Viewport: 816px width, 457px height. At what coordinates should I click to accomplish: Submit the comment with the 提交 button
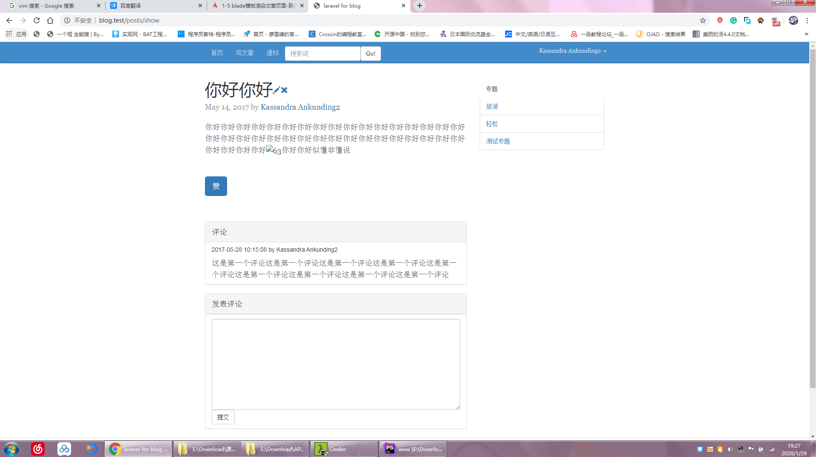click(223, 417)
